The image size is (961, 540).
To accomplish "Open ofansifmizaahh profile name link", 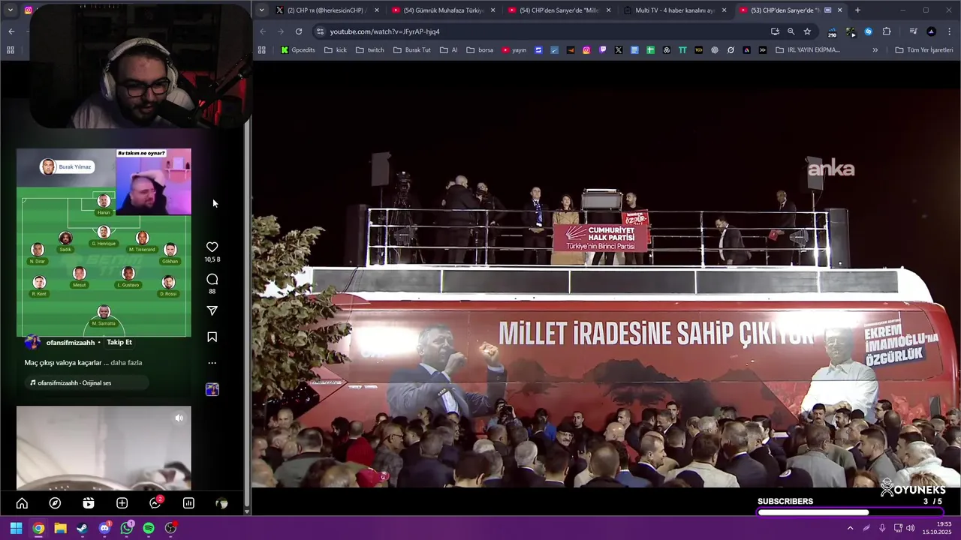I will tap(71, 343).
